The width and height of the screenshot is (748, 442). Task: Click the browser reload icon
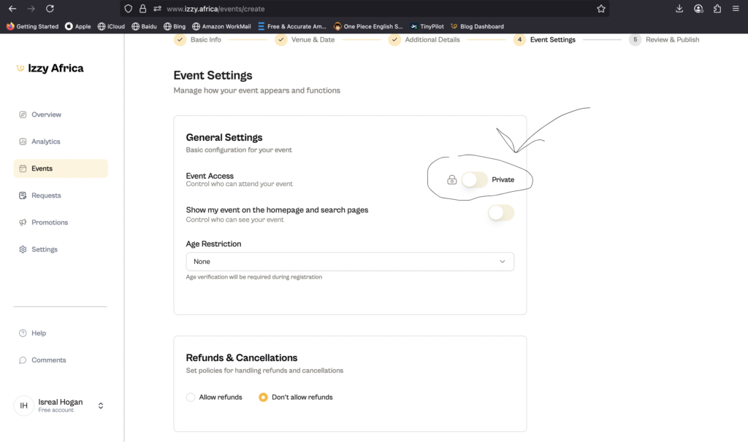click(x=50, y=9)
